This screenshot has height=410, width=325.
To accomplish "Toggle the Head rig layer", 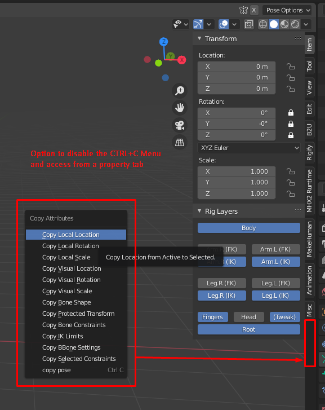I will (249, 317).
